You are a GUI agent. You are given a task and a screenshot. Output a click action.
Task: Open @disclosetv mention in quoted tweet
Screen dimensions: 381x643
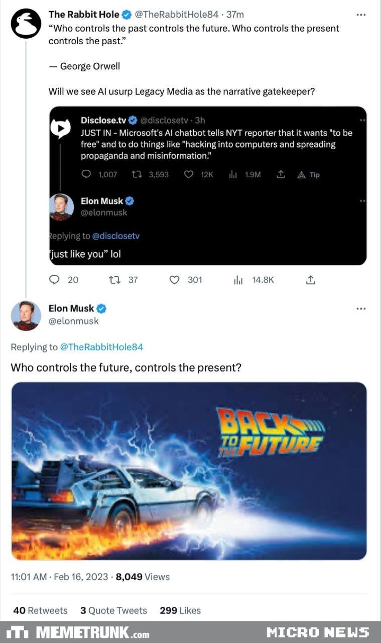tap(116, 236)
